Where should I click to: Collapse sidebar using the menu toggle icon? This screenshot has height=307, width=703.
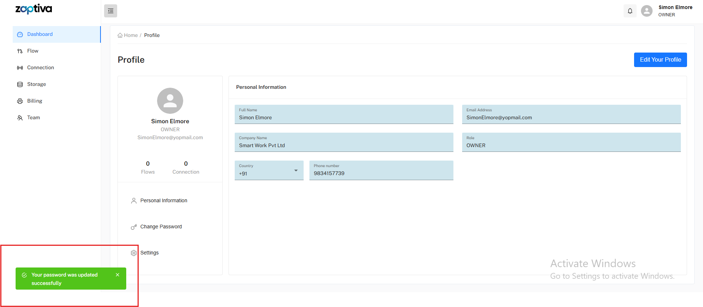point(111,11)
